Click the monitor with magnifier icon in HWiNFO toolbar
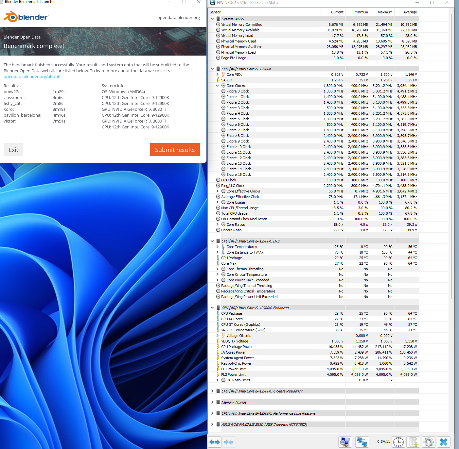 (345, 442)
